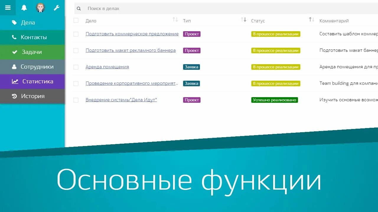Image resolution: width=378 pixels, height=212 pixels.
Task: Click the search magnifier icon
Action: tap(79, 9)
